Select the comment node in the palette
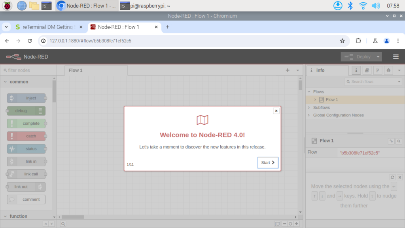Screen dimensions: 405x228 pos(26,199)
